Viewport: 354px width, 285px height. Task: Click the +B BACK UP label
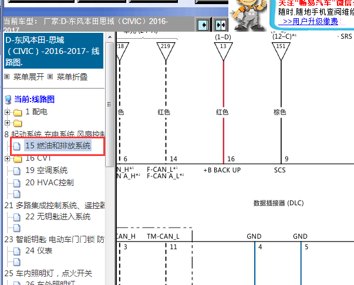222,170
